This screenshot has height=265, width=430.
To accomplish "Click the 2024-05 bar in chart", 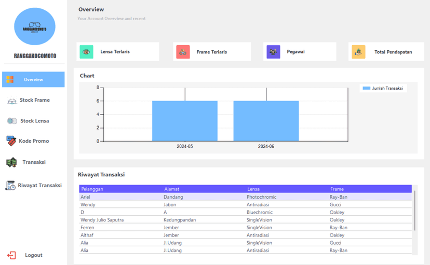I will pyautogui.click(x=184, y=121).
